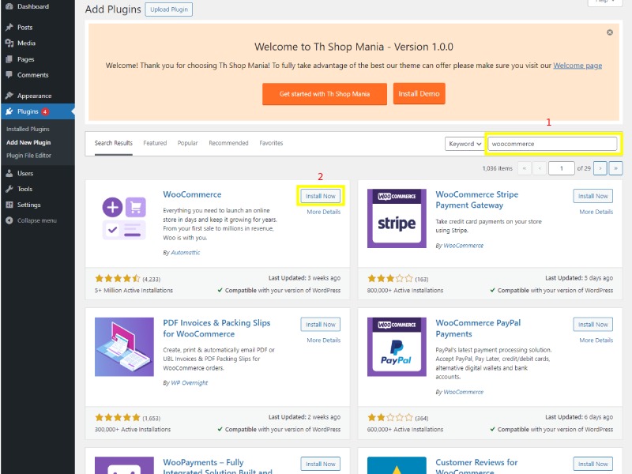Image resolution: width=632 pixels, height=474 pixels.
Task: Click the disabled previous page arrow
Action: click(540, 168)
